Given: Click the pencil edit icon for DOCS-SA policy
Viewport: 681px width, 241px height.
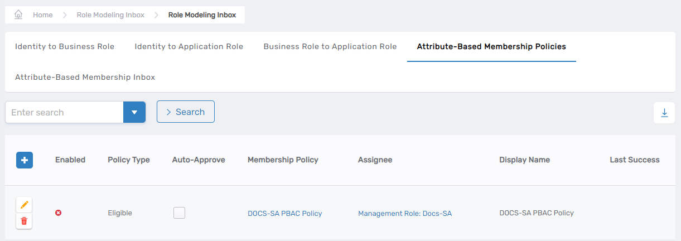Looking at the screenshot, I should [24, 205].
